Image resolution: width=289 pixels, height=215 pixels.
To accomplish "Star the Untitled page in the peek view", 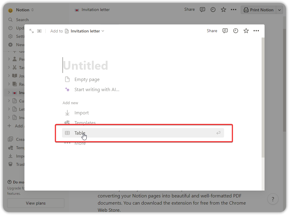I will point(246,31).
